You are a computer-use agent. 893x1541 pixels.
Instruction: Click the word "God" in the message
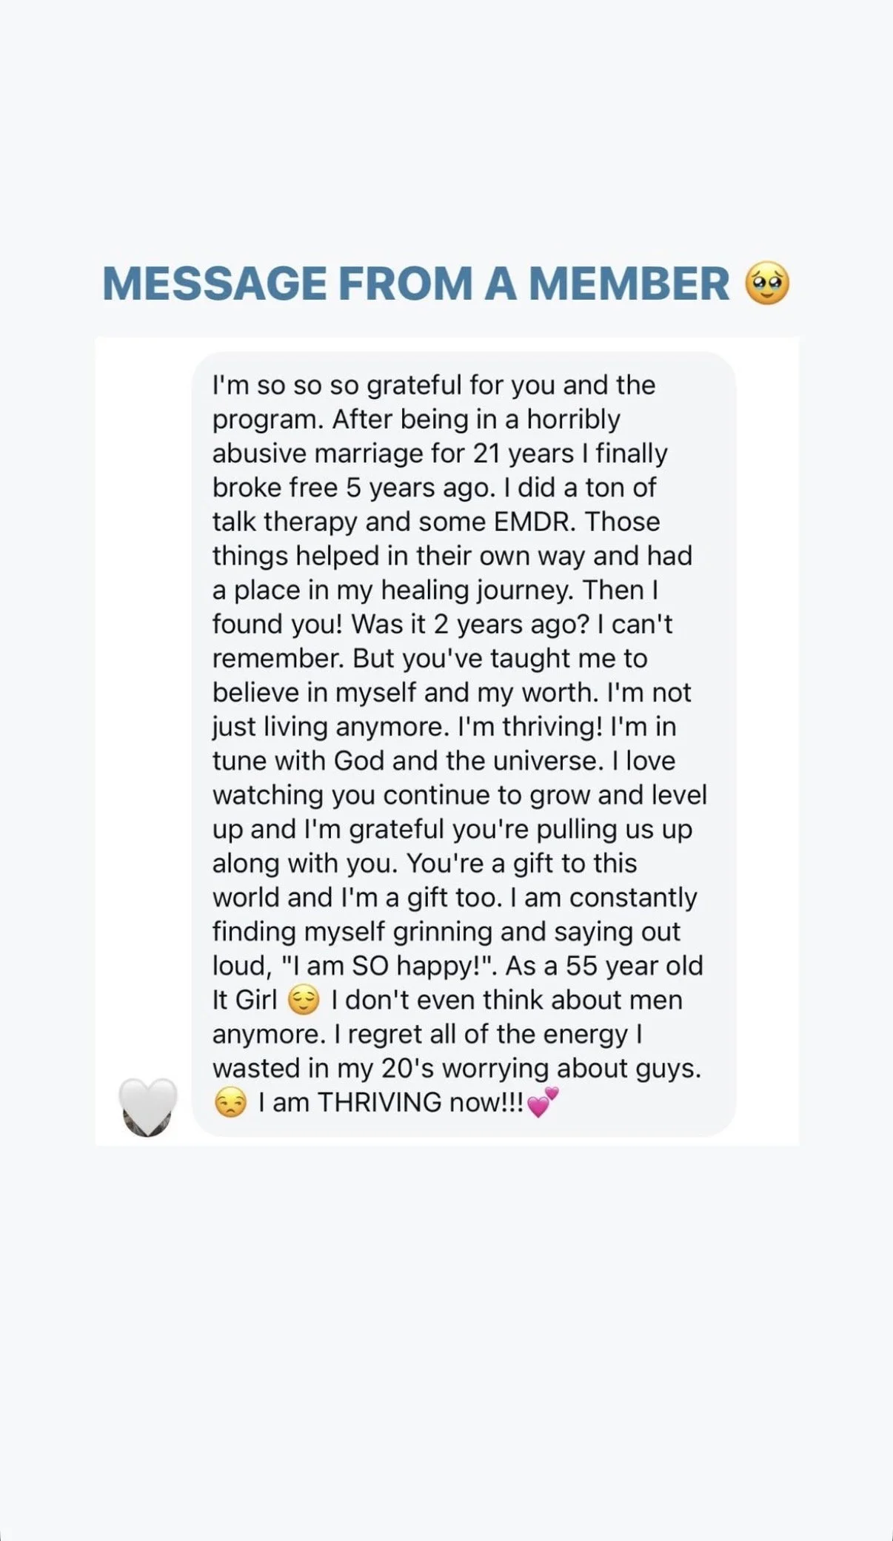359,761
